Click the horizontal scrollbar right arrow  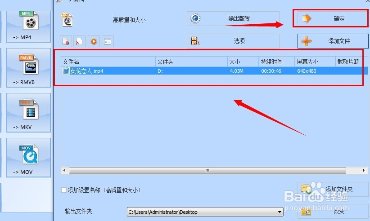(x=364, y=170)
